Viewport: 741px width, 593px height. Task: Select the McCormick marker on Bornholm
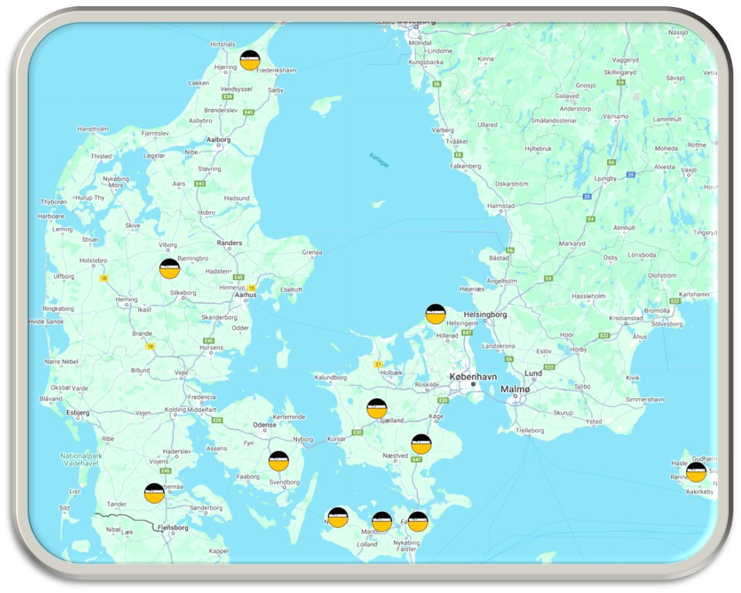point(696,472)
